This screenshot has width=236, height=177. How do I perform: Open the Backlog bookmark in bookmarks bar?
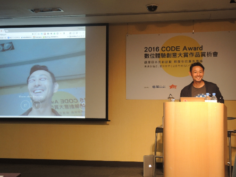pyautogui.click(x=51, y=37)
